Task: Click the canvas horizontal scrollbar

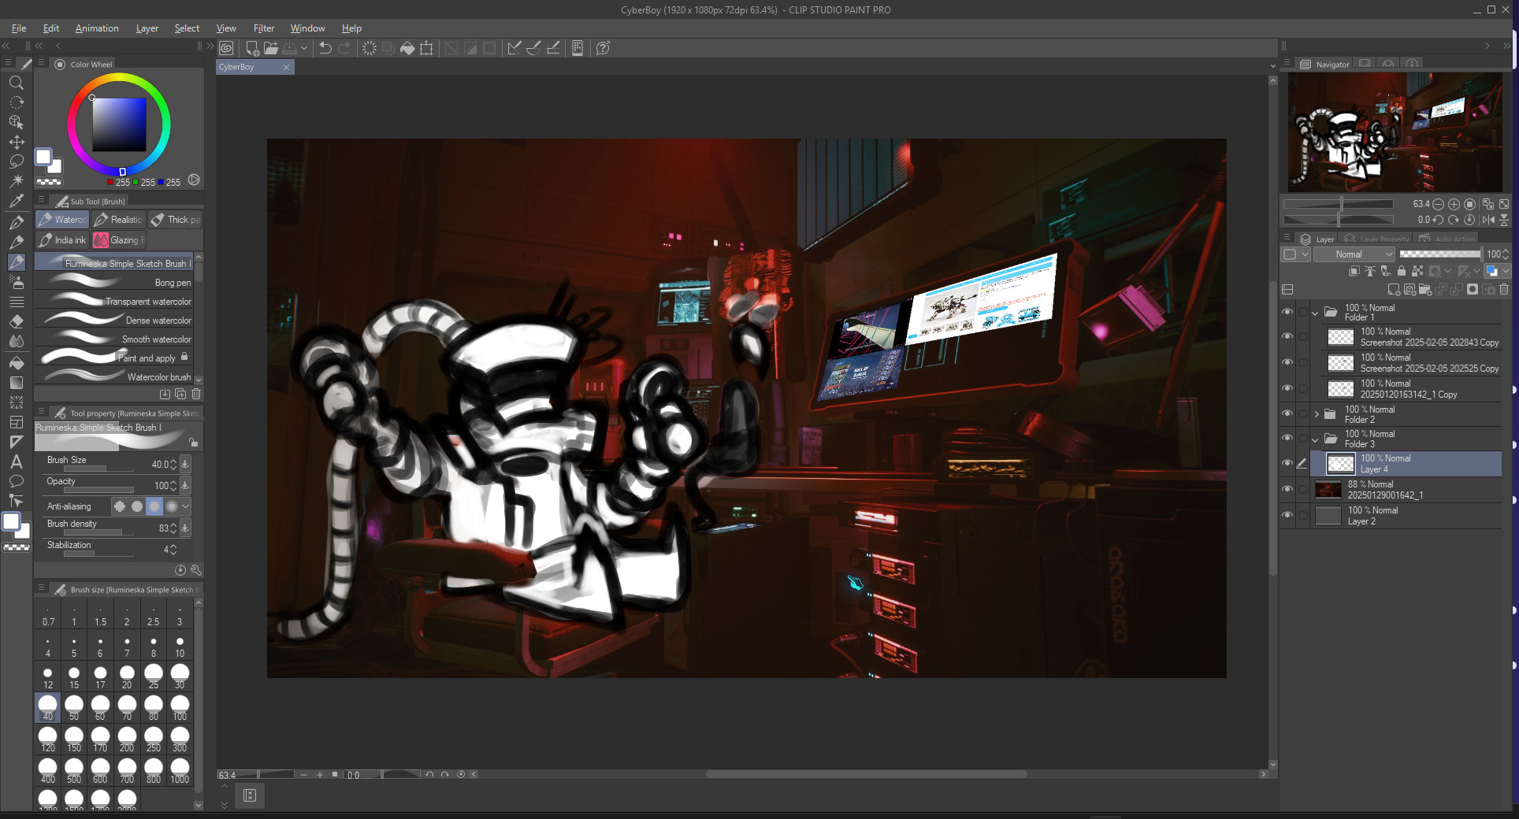Action: pyautogui.click(x=867, y=774)
